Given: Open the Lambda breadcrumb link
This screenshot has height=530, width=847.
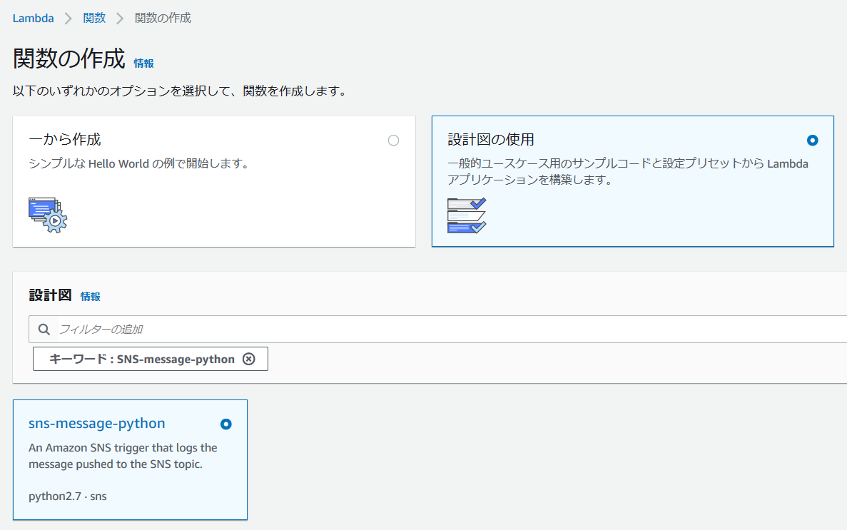Looking at the screenshot, I should tap(33, 19).
